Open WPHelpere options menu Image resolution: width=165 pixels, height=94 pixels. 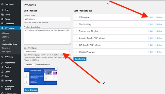click(9, 88)
